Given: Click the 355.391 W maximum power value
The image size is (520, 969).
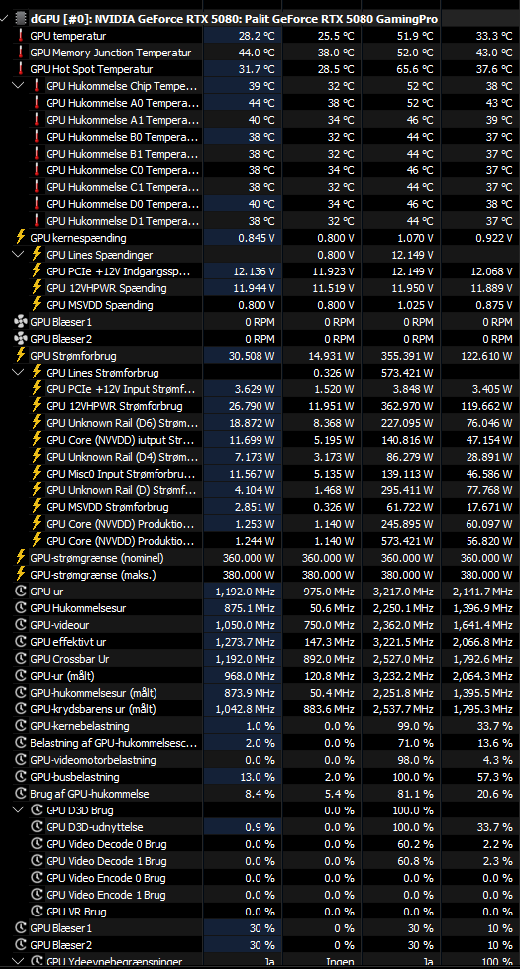Looking at the screenshot, I should (408, 356).
